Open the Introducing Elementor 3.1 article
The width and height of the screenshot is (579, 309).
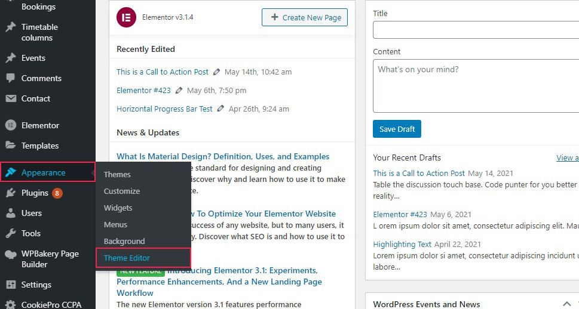point(219,282)
